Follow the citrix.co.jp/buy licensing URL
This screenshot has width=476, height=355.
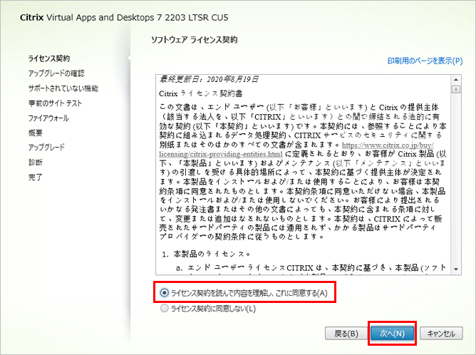click(388, 145)
